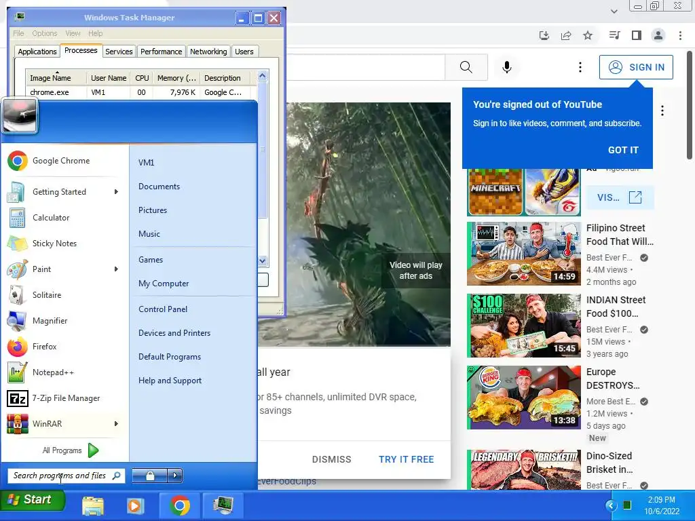Open My Computer link
695x521 pixels.
164,284
